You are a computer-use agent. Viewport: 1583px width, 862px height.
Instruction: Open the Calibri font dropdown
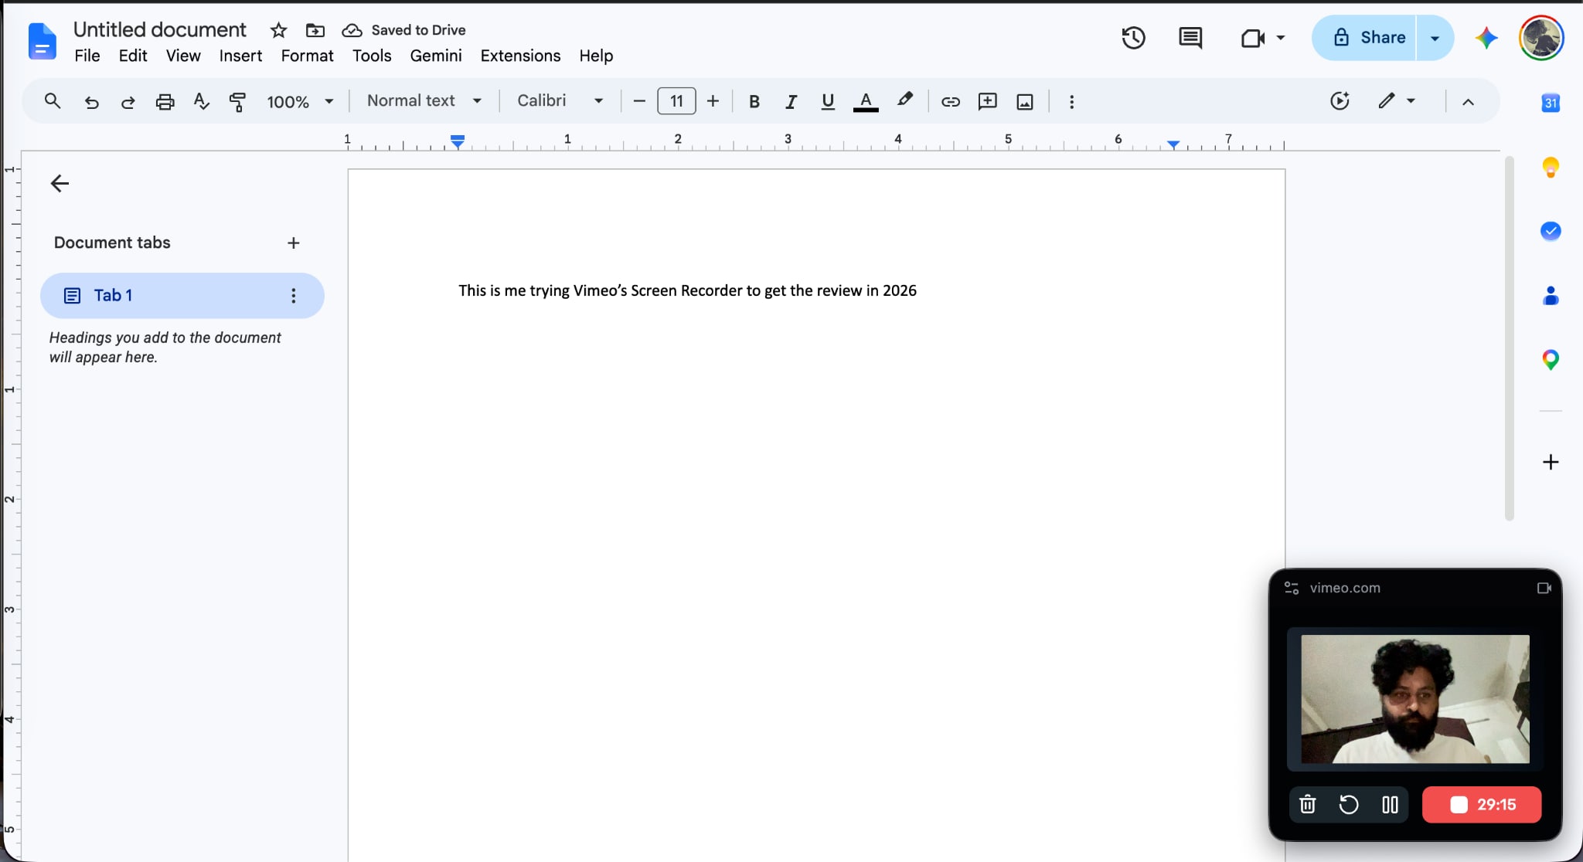[560, 101]
